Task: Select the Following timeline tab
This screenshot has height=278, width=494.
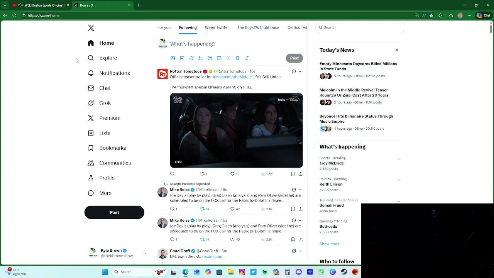Action: [188, 27]
